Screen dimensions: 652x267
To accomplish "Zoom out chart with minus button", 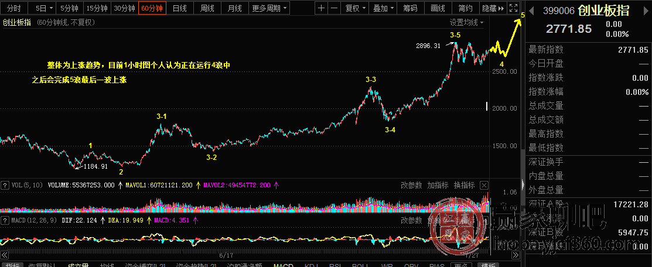I will (334, 8).
